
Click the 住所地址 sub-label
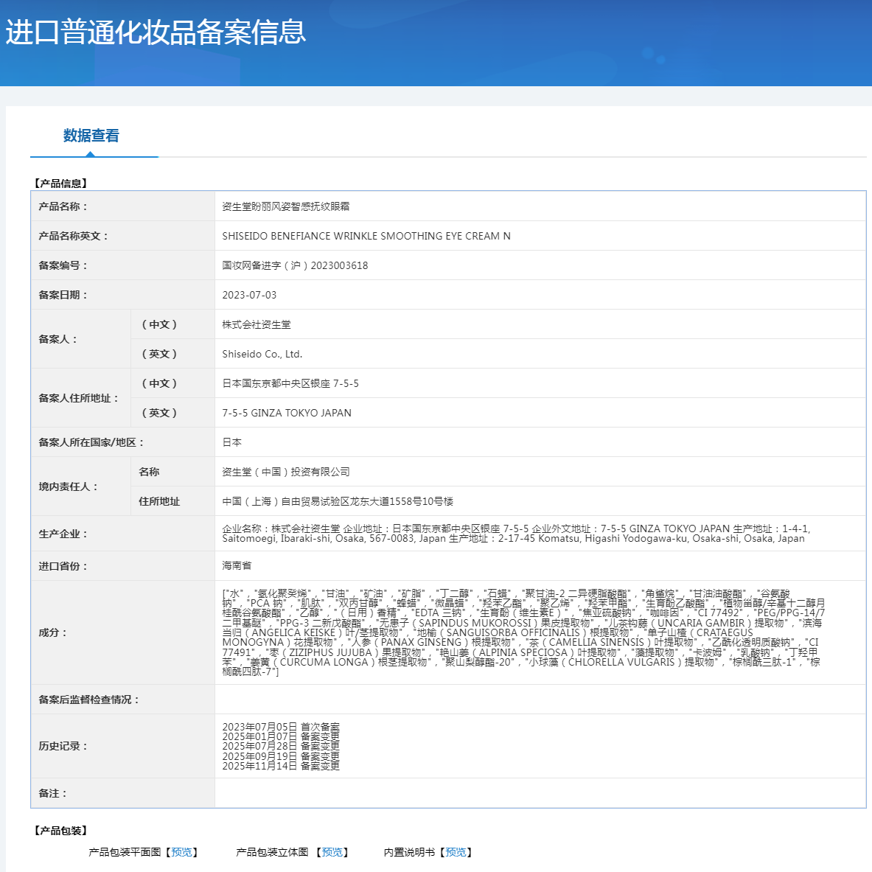pos(159,501)
